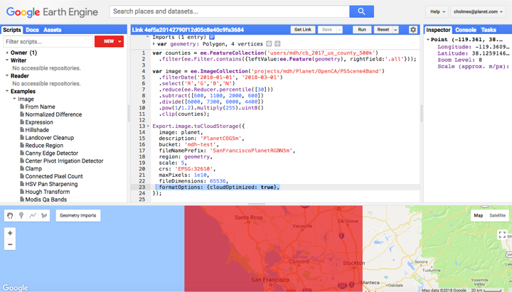Open the code editor settings gear
Image resolution: width=512 pixels, height=292 pixels.
click(413, 30)
